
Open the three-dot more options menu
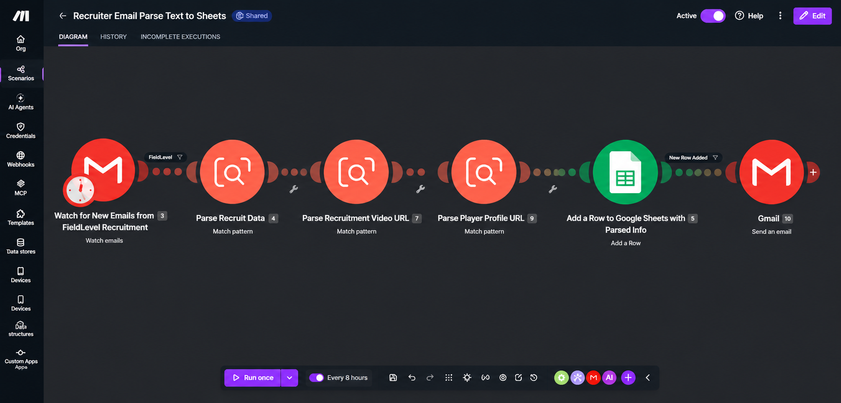click(780, 16)
